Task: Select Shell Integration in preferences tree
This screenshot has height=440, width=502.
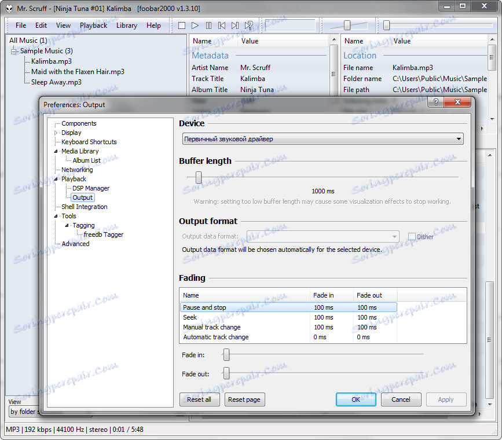Action: [x=85, y=207]
